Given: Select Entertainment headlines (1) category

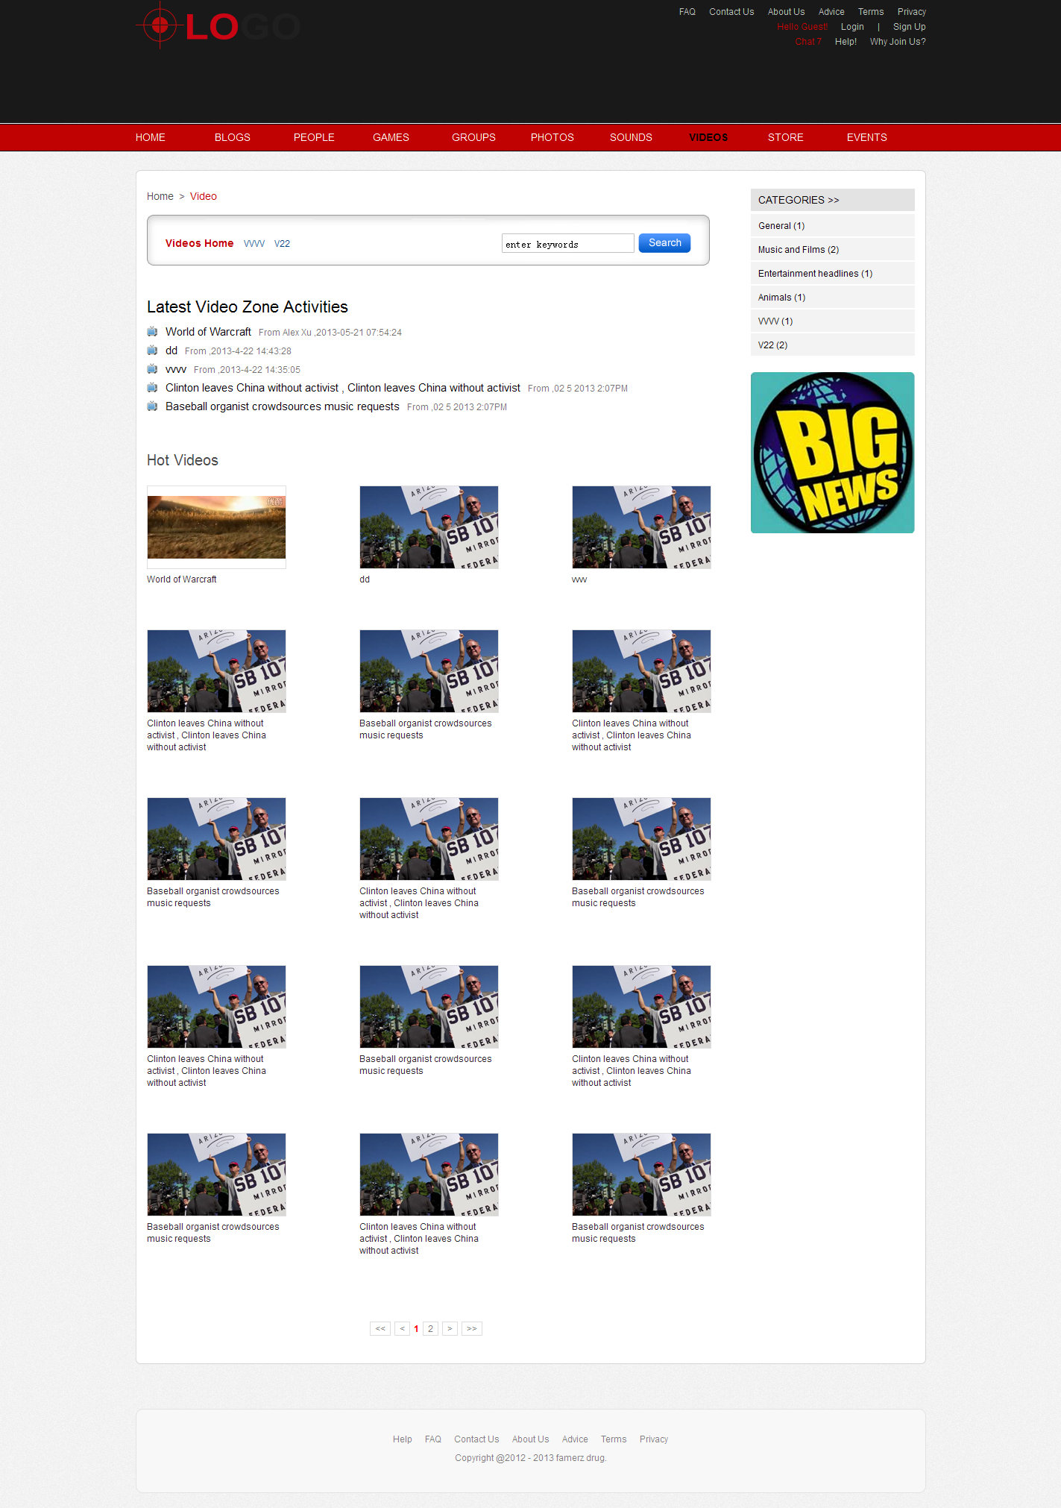Looking at the screenshot, I should tap(832, 273).
